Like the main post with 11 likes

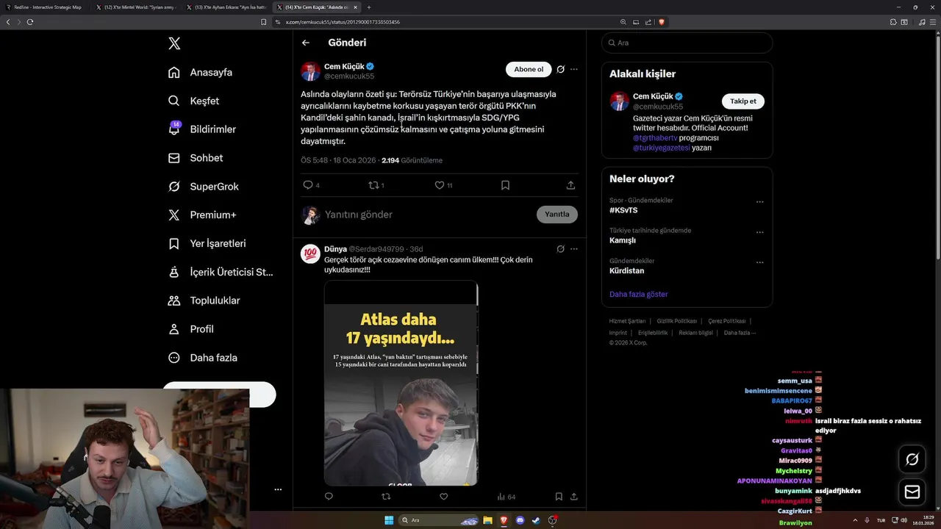click(439, 185)
